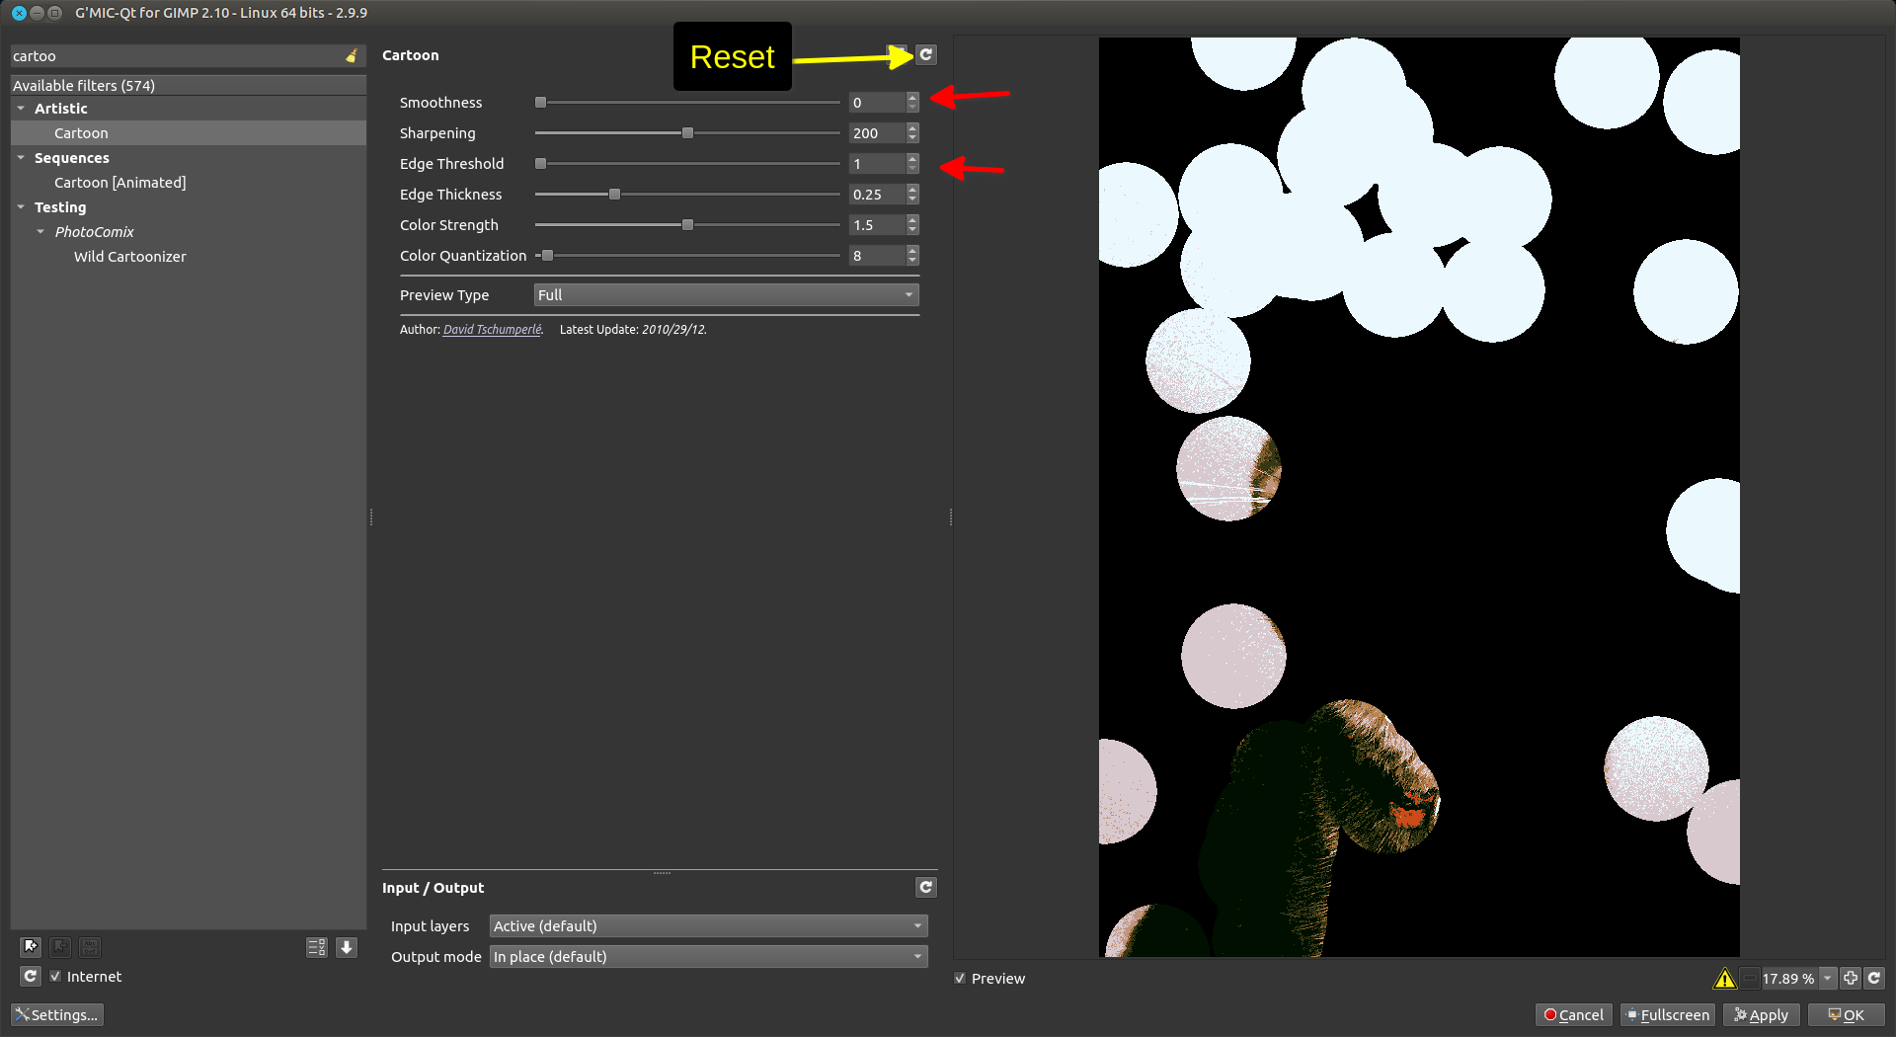Select the Wild Cartoonizer filter
This screenshot has width=1896, height=1037.
pyautogui.click(x=129, y=257)
